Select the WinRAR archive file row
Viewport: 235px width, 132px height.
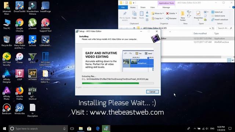[198, 42]
